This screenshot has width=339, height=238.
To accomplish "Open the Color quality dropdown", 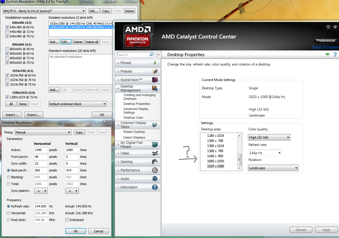I will point(269,137).
